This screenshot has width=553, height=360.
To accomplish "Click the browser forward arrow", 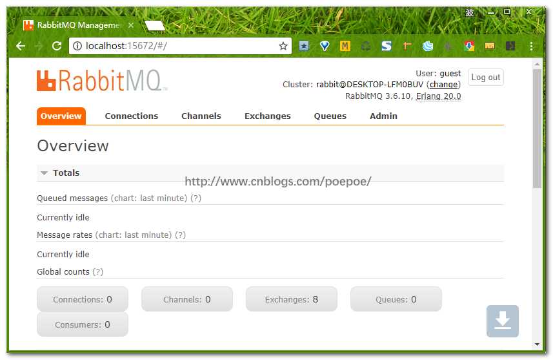I will [x=39, y=46].
